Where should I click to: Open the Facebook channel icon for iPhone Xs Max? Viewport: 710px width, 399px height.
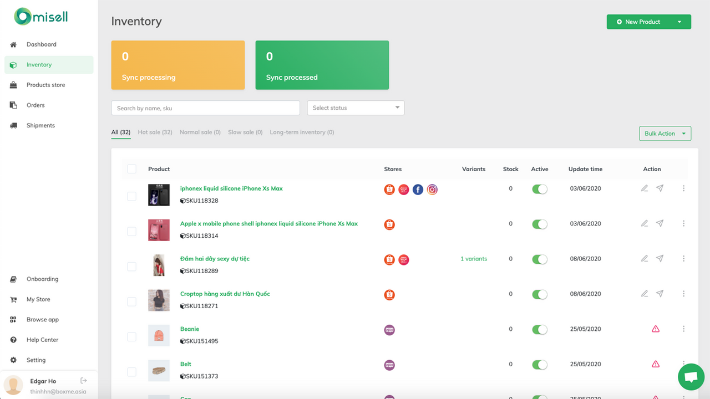pos(418,189)
